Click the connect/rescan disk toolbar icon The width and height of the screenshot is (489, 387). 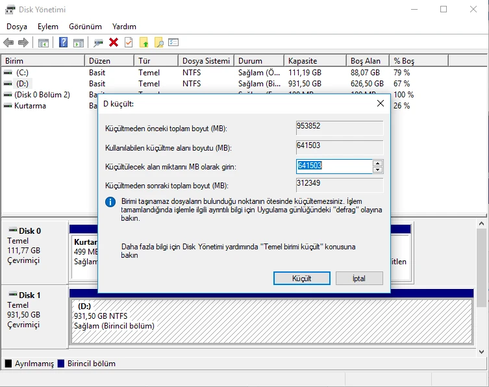click(x=98, y=43)
